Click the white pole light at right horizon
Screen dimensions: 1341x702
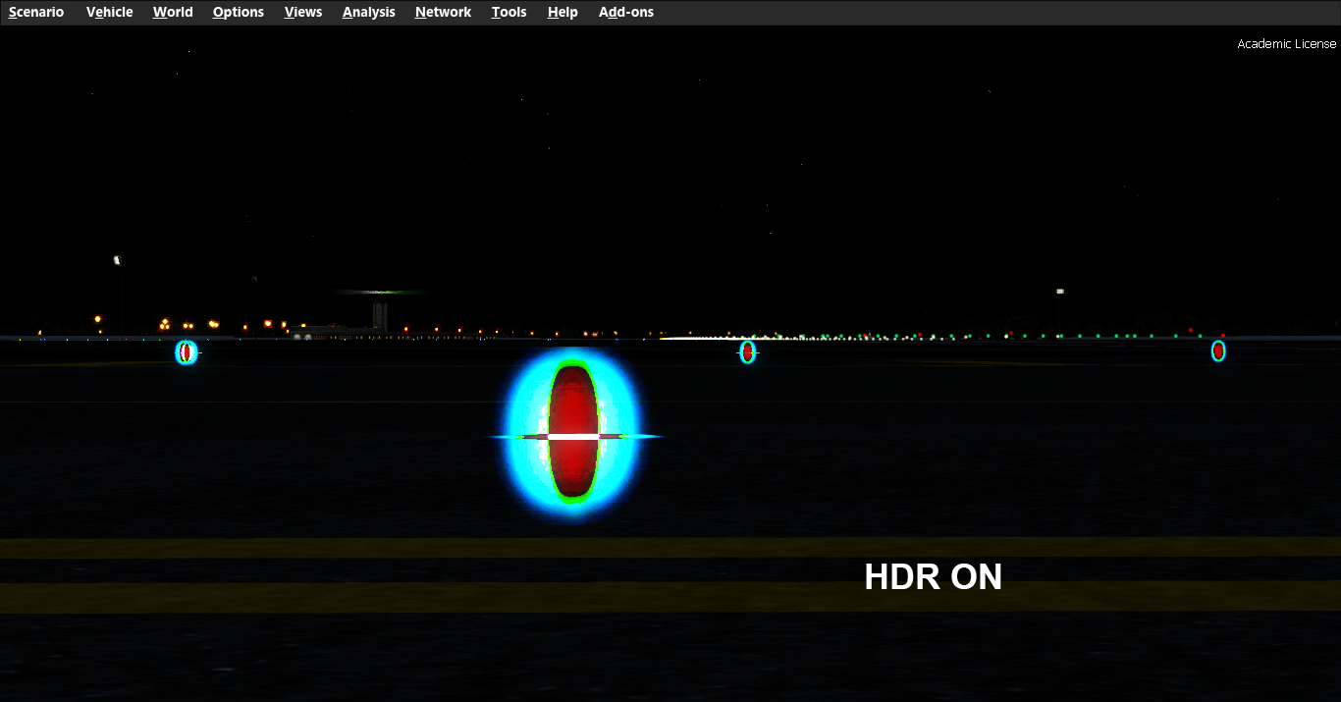(1059, 292)
